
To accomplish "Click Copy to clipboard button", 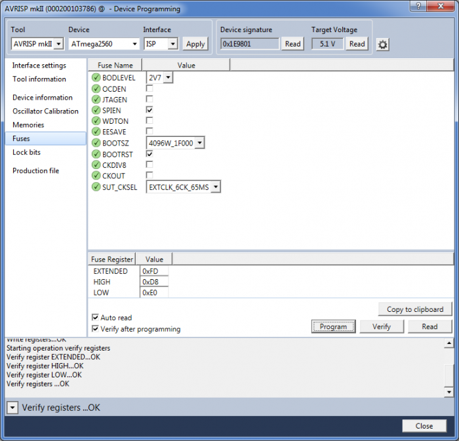I will coord(415,309).
